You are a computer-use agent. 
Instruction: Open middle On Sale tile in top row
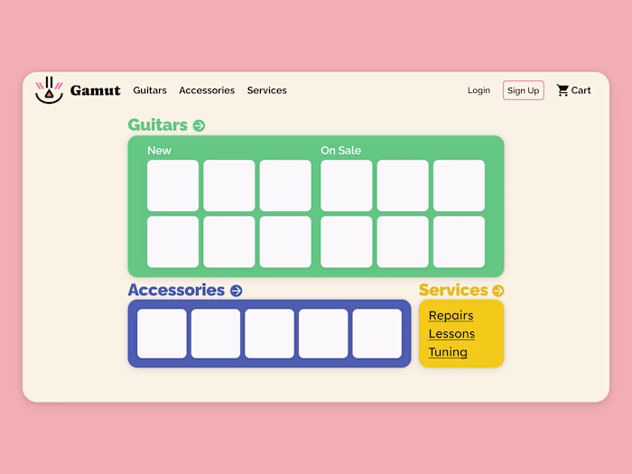[x=403, y=185]
